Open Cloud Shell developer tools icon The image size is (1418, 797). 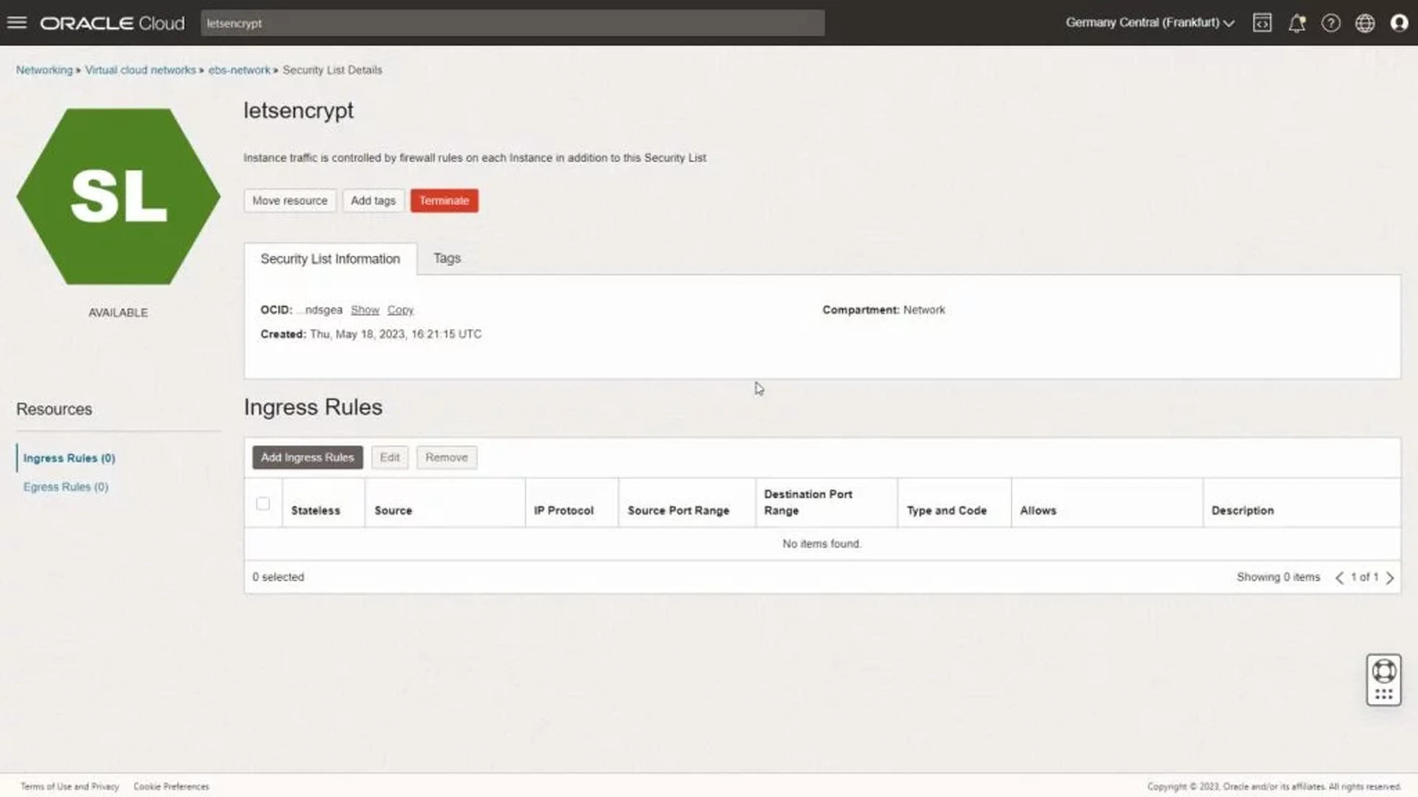pos(1262,23)
